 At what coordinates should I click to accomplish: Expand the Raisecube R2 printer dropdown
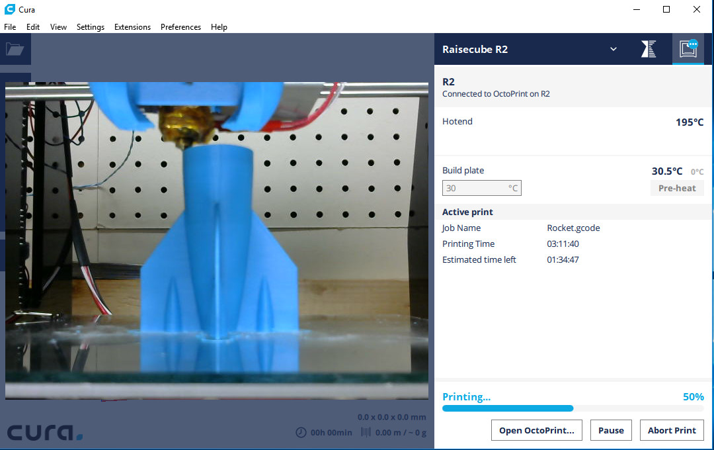point(614,49)
